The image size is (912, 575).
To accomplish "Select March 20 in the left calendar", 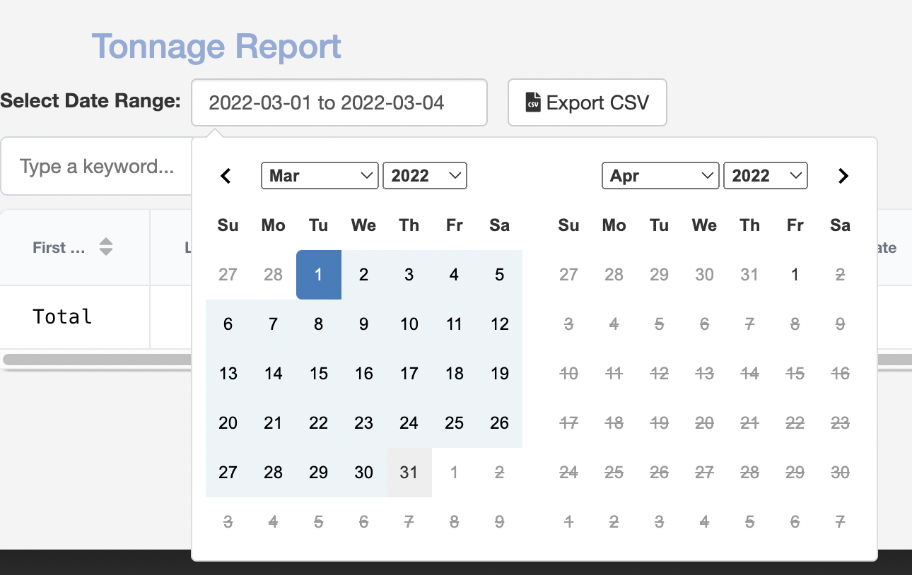I will [x=228, y=423].
